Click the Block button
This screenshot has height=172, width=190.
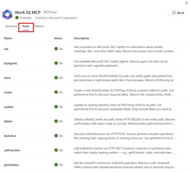[x=178, y=13]
